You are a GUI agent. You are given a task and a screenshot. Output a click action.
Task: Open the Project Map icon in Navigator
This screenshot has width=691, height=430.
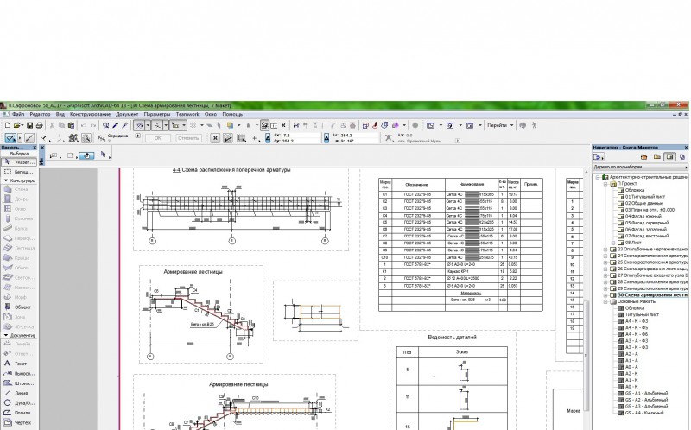coord(643,157)
